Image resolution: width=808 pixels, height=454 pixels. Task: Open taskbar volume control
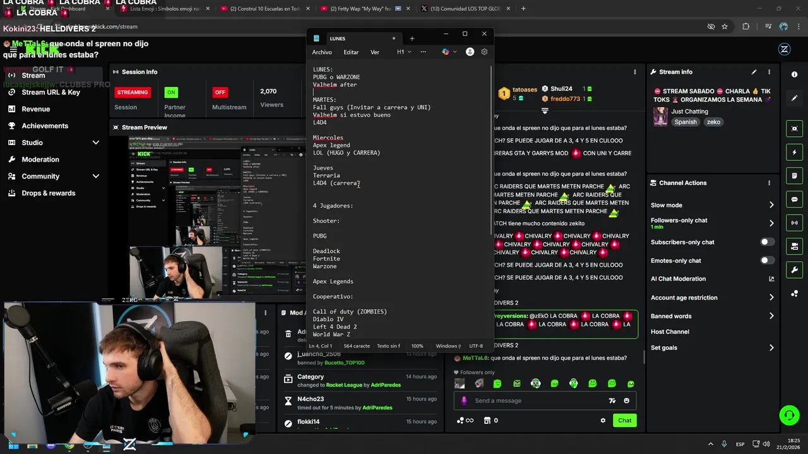766,444
